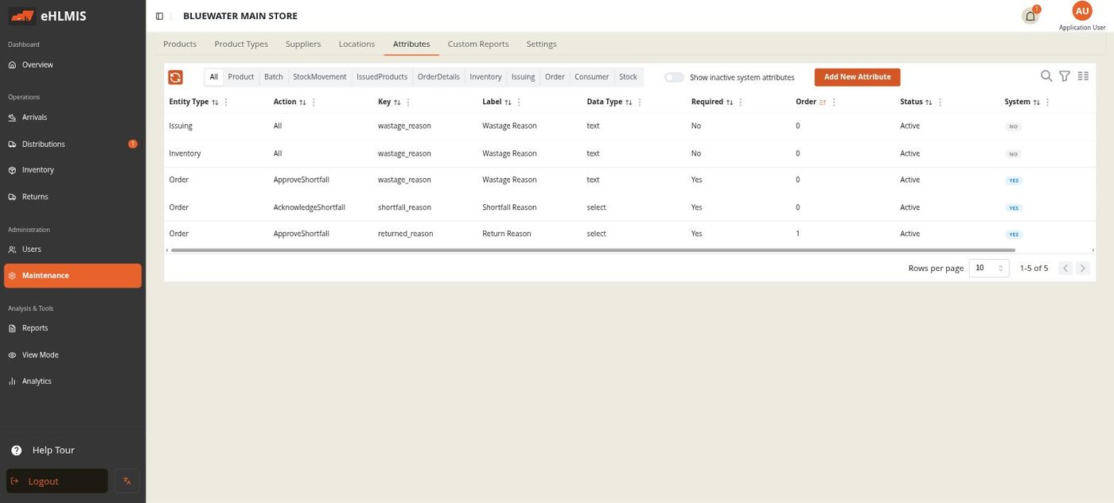
Task: Sort by System column arrows
Action: coord(1036,103)
